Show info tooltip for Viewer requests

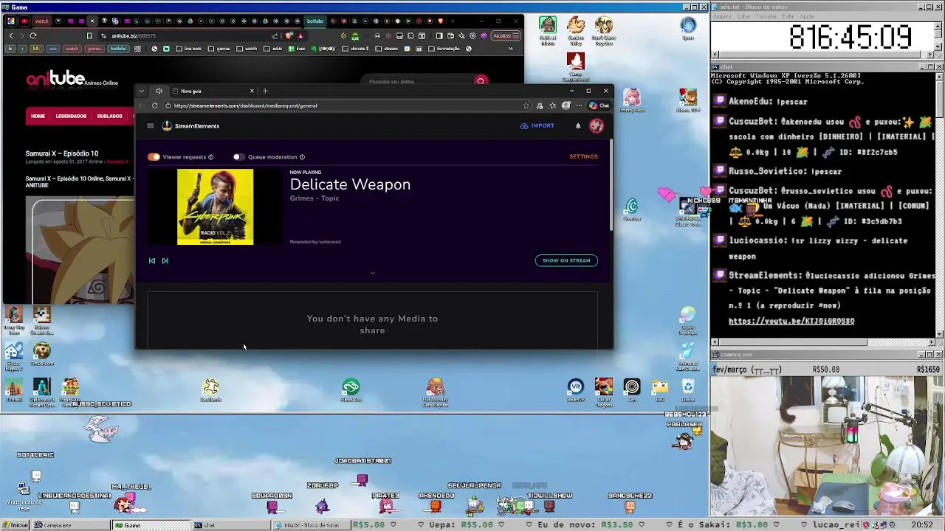pyautogui.click(x=210, y=157)
